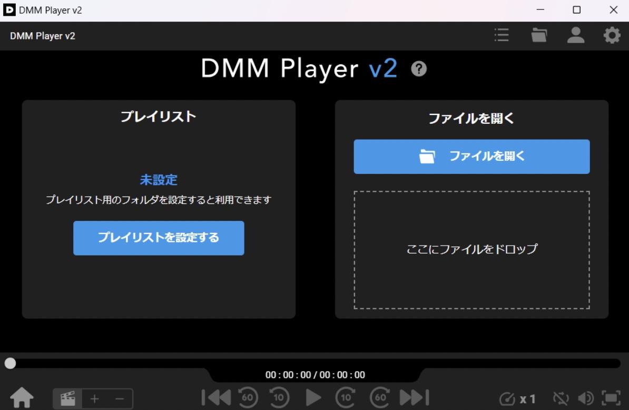This screenshot has width=629, height=410.
Task: Click the DMM logo in title bar
Action: pos(9,9)
